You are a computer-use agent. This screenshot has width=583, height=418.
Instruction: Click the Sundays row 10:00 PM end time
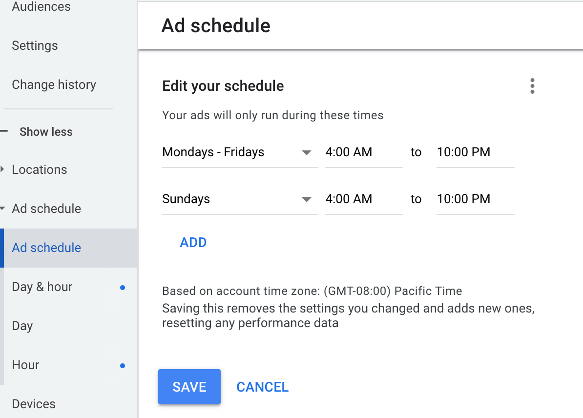coord(475,199)
